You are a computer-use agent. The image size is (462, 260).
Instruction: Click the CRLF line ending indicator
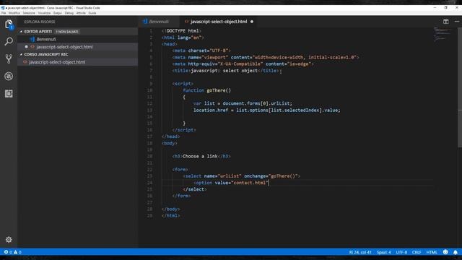click(x=417, y=252)
